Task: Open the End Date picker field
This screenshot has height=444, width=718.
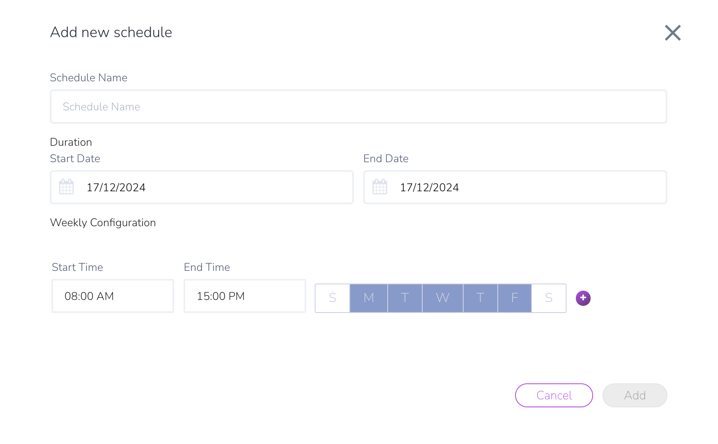Action: (515, 187)
